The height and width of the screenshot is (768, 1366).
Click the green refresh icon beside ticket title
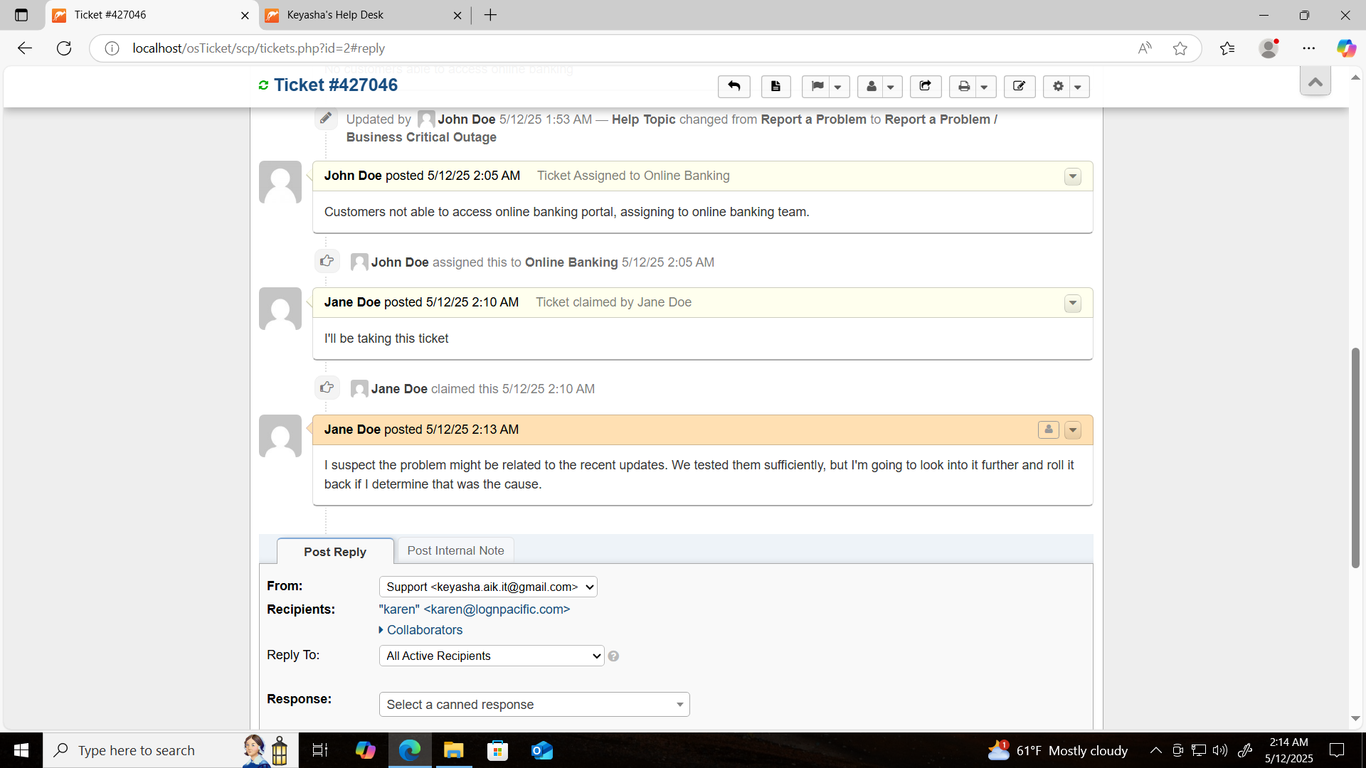(x=263, y=85)
